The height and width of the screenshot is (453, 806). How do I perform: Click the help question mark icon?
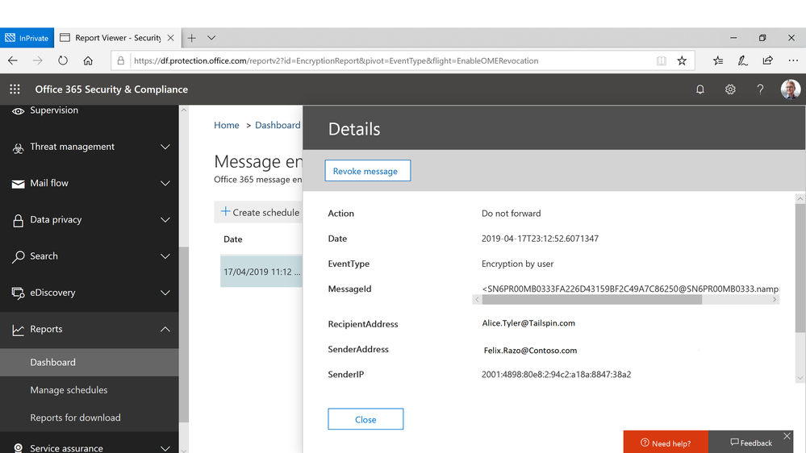pyautogui.click(x=760, y=89)
